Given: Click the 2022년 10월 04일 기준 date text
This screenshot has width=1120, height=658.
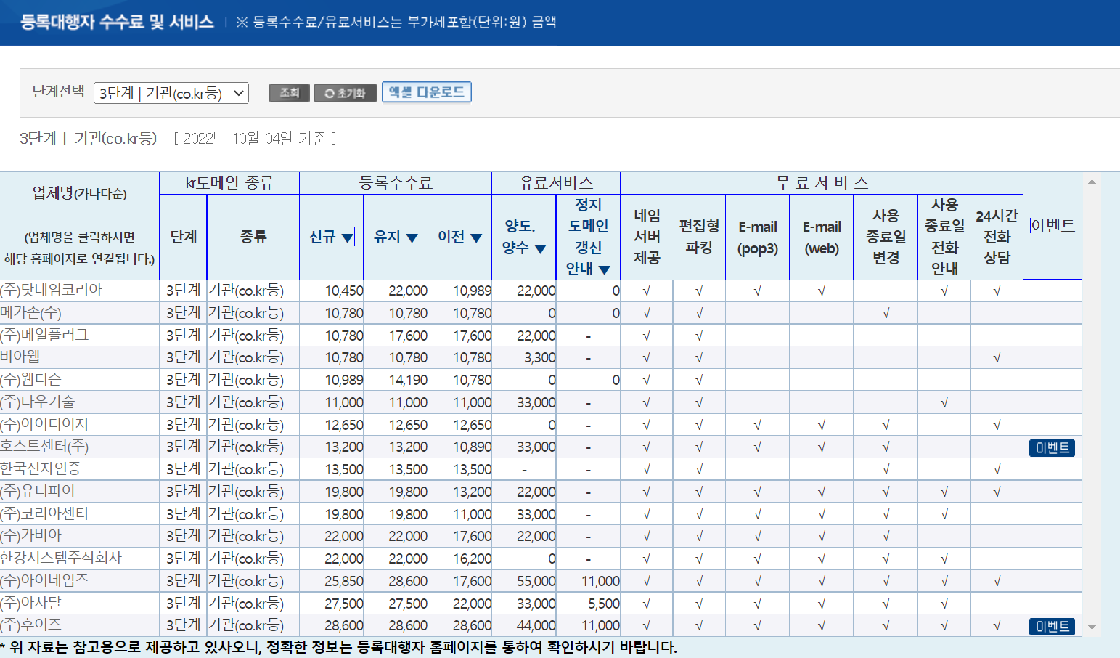Looking at the screenshot, I should tap(255, 138).
